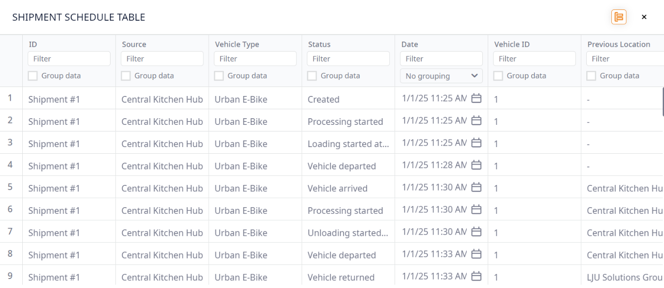664x288 pixels.
Task: Tick Group data for Vehicle ID column
Action: coord(498,76)
